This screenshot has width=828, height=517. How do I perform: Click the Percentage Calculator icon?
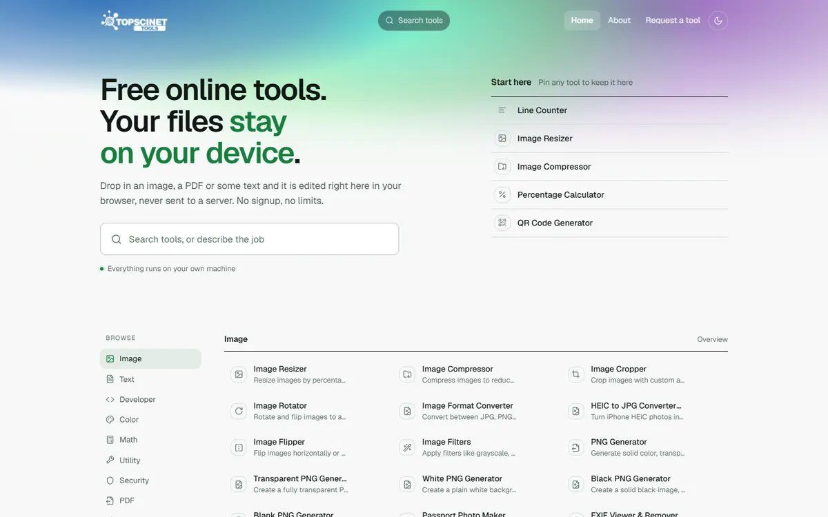point(502,195)
